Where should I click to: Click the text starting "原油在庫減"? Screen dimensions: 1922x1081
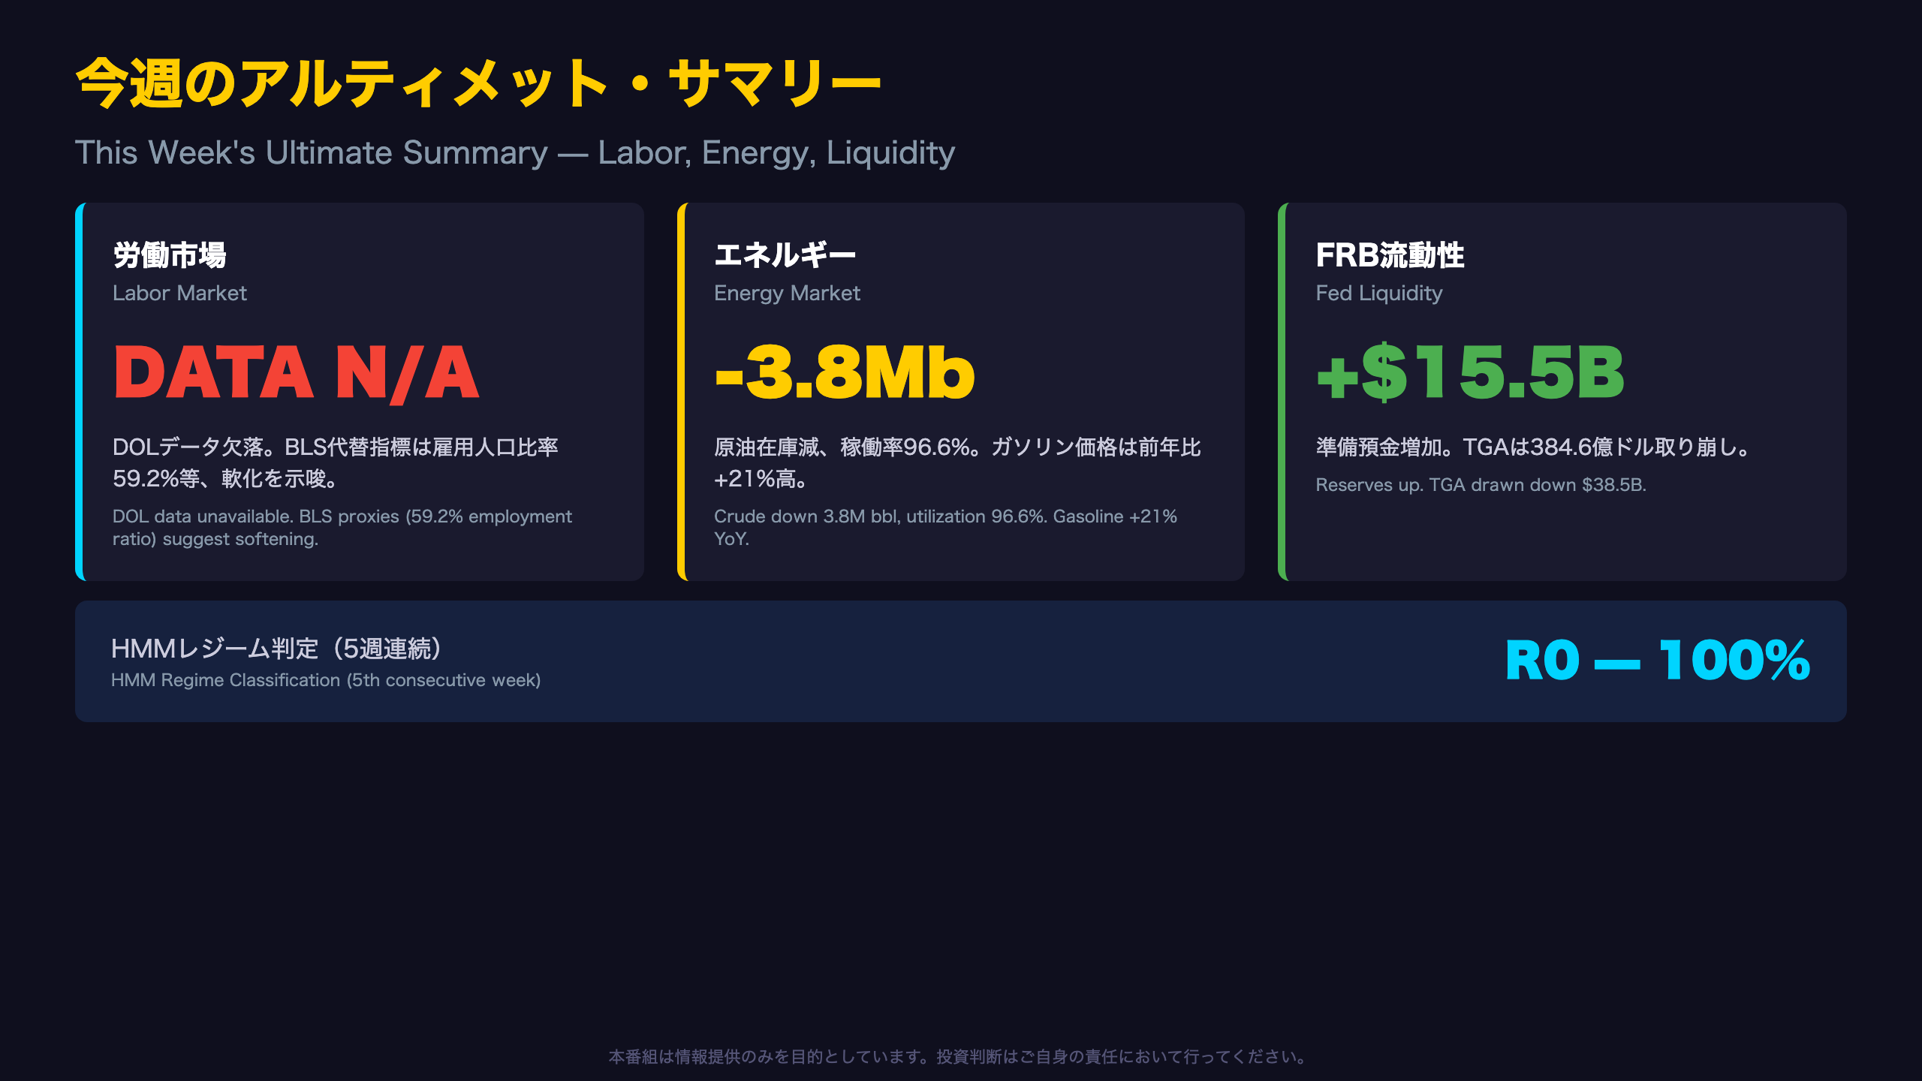[957, 462]
